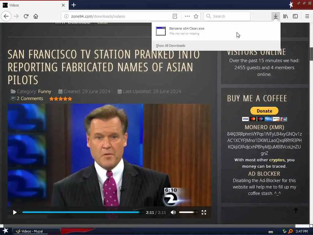Image resolution: width=313 pixels, height=235 pixels.
Task: Open the Benzene x64 Clean.exe download entry
Action: tap(216, 31)
